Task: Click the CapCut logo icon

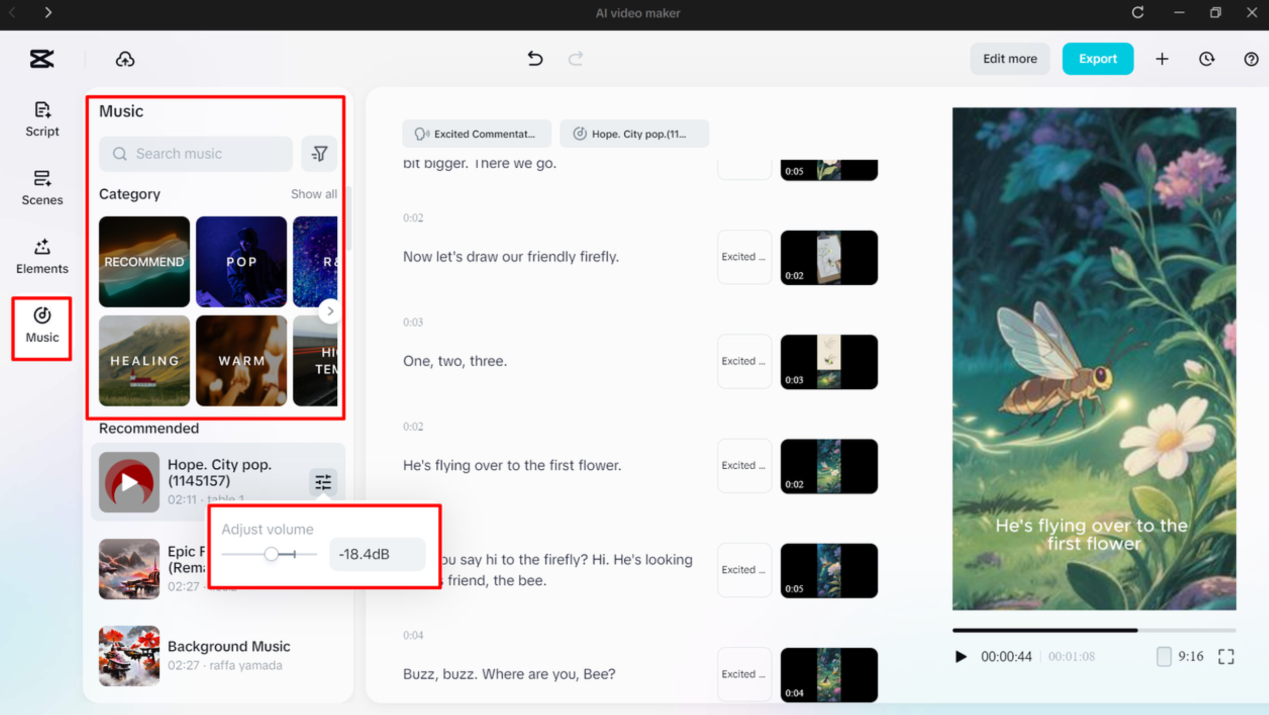Action: pos(42,59)
